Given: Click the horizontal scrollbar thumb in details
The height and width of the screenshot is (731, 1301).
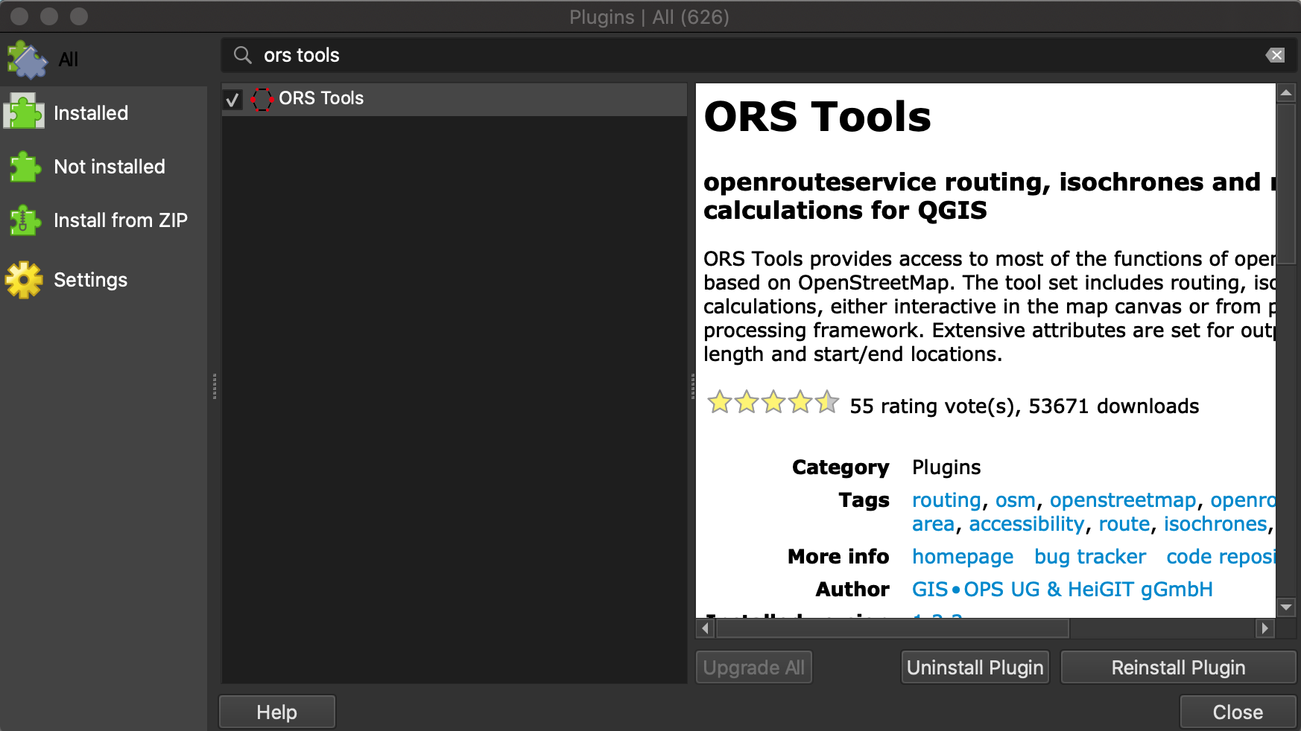Looking at the screenshot, I should point(893,629).
